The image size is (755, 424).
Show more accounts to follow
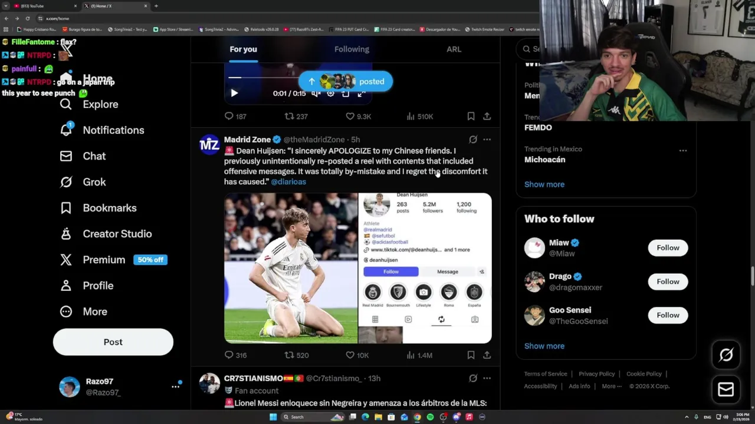click(544, 346)
